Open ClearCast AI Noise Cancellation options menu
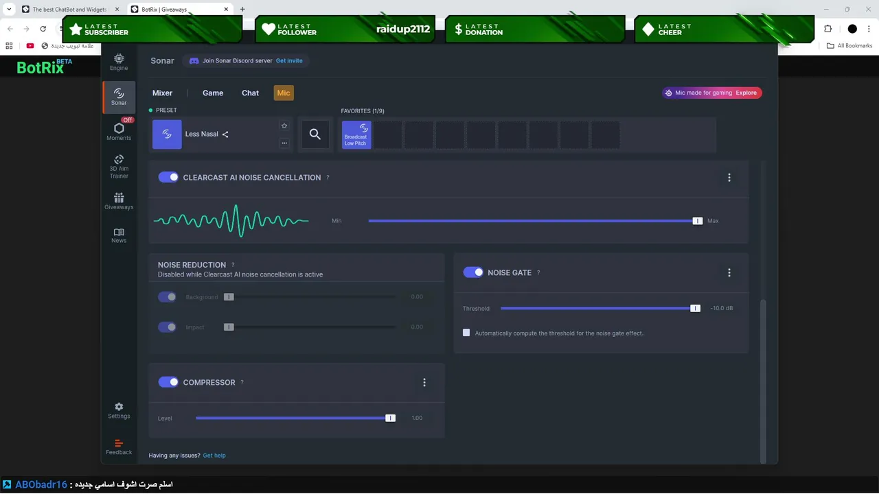 coord(729,178)
